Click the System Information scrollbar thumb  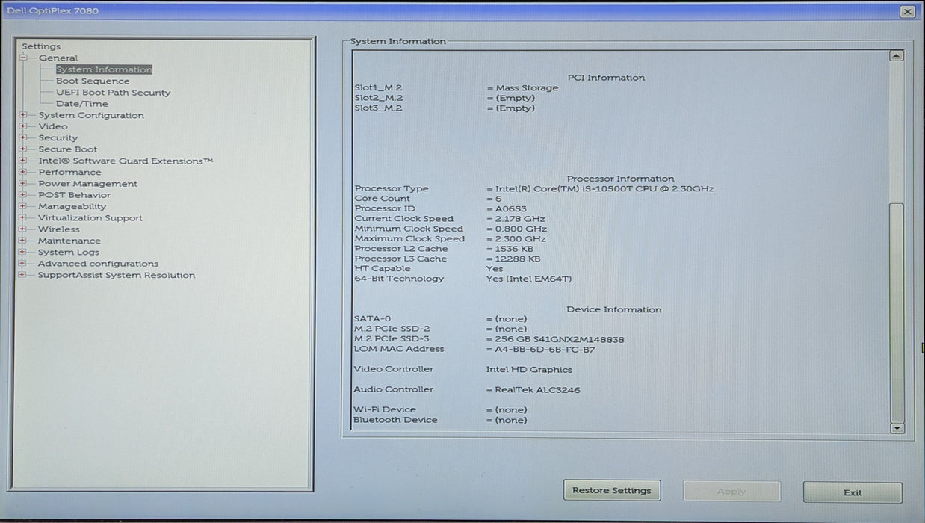tap(897, 312)
